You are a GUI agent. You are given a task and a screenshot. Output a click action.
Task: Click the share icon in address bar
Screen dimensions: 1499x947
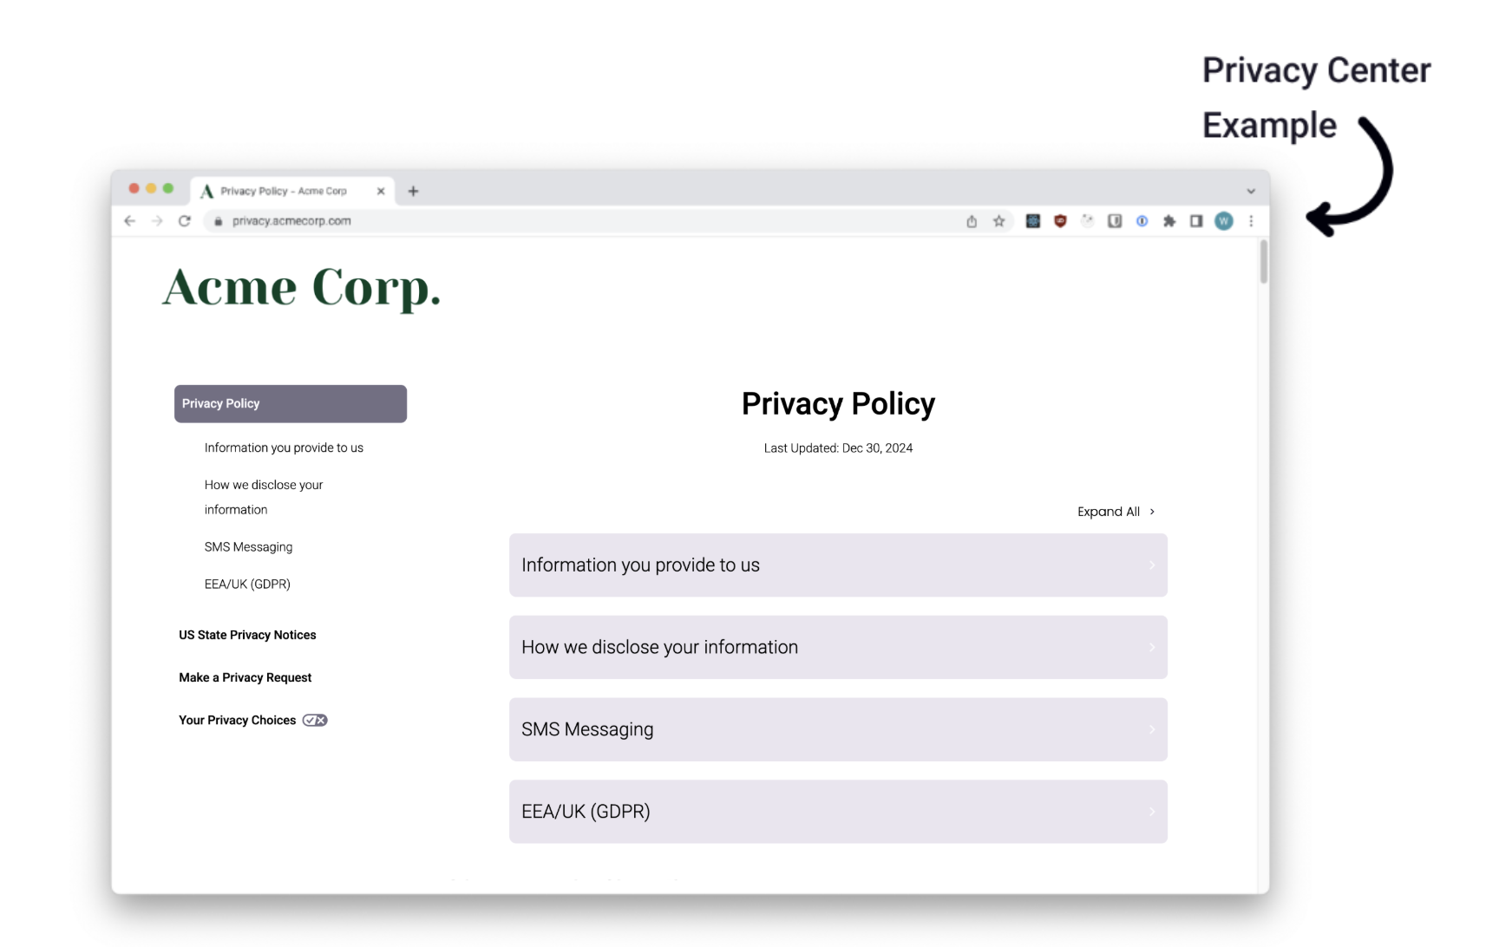(x=972, y=221)
